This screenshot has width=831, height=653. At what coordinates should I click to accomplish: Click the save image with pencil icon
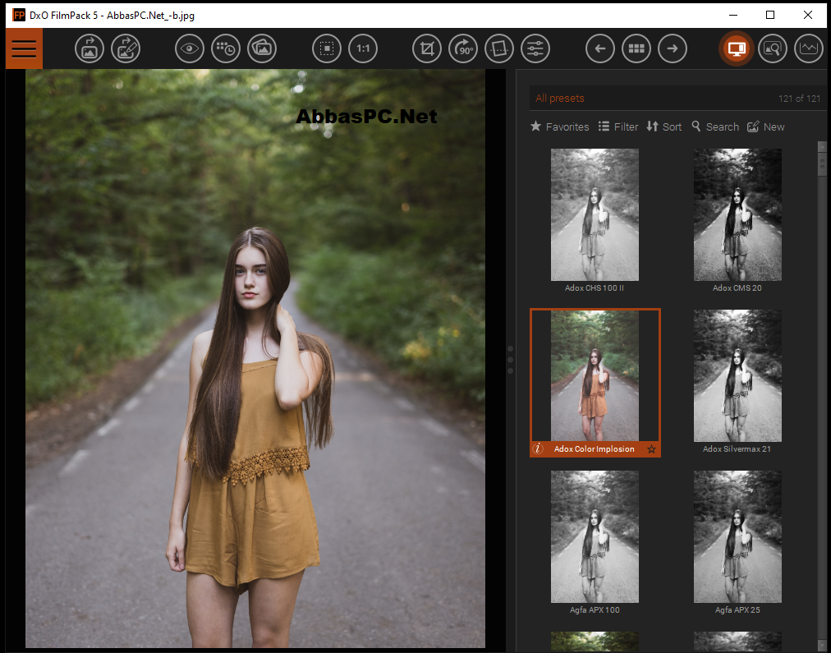point(126,48)
